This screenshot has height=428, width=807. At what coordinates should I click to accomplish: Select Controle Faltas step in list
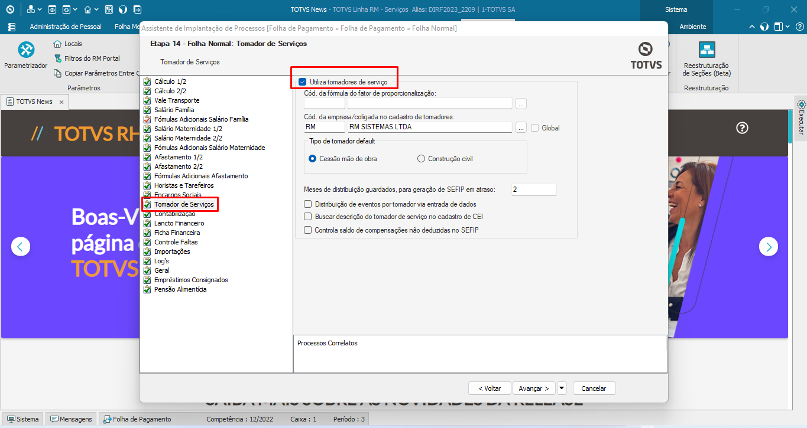coord(176,242)
